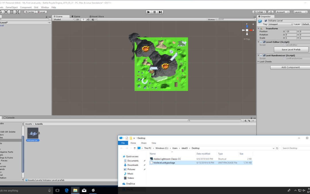This screenshot has height=194, width=310.
Task: Open the Console tab
Action: click(9, 118)
